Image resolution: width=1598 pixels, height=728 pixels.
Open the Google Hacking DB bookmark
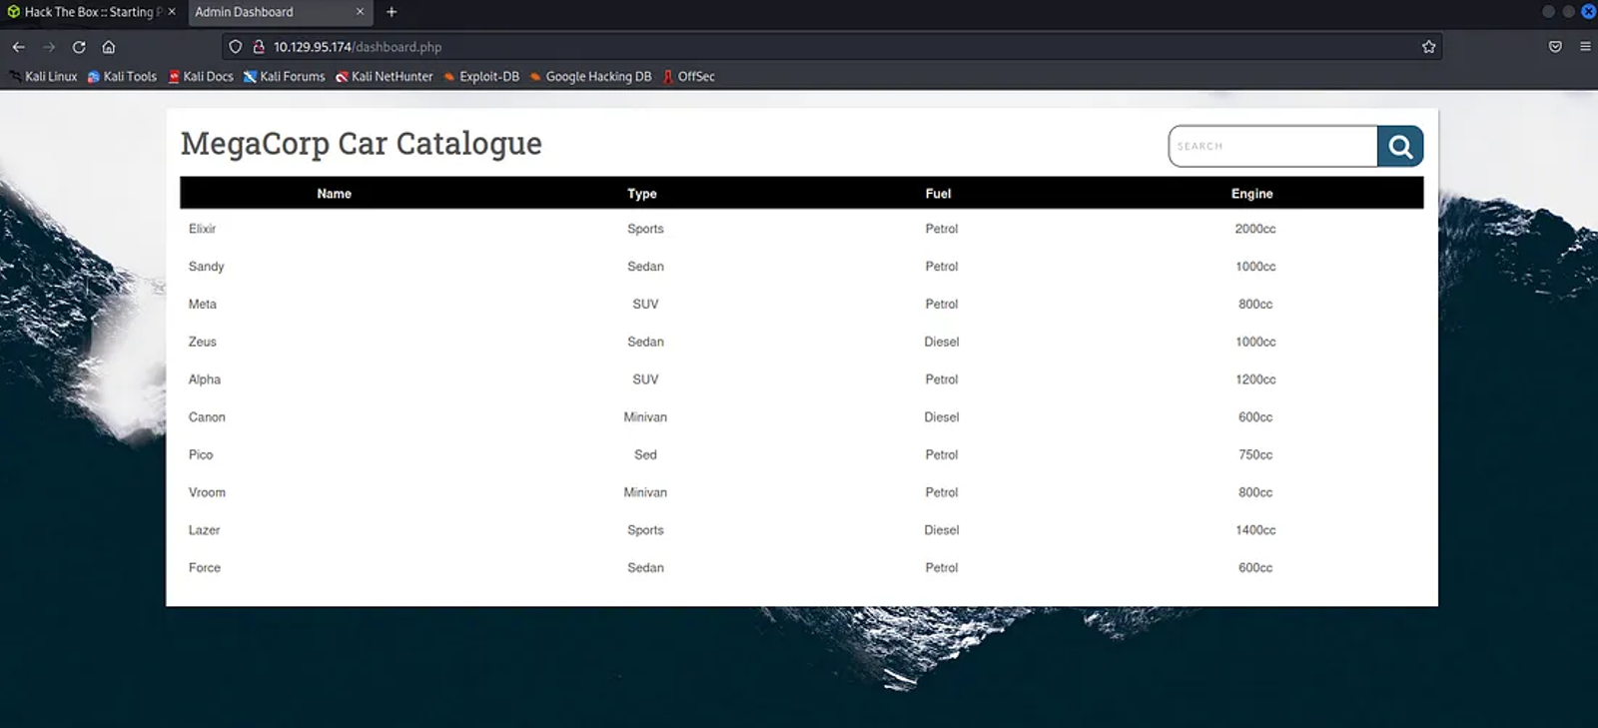(x=590, y=76)
